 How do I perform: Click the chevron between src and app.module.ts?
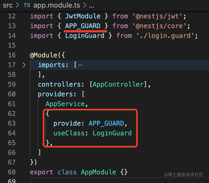click(x=17, y=5)
